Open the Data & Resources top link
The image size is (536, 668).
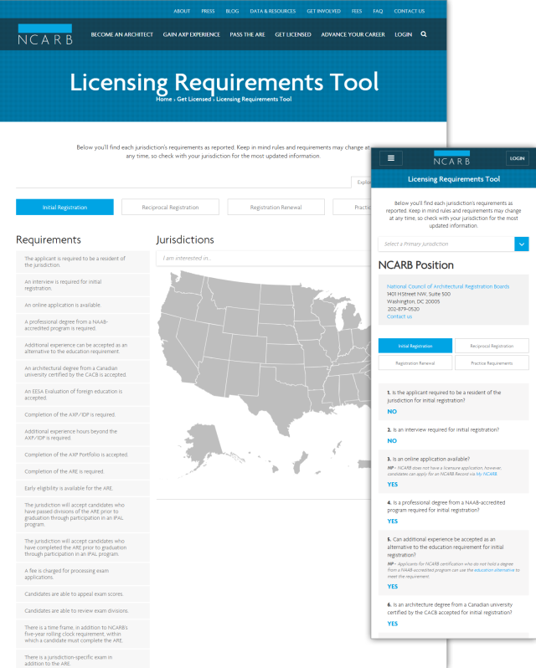pos(272,11)
